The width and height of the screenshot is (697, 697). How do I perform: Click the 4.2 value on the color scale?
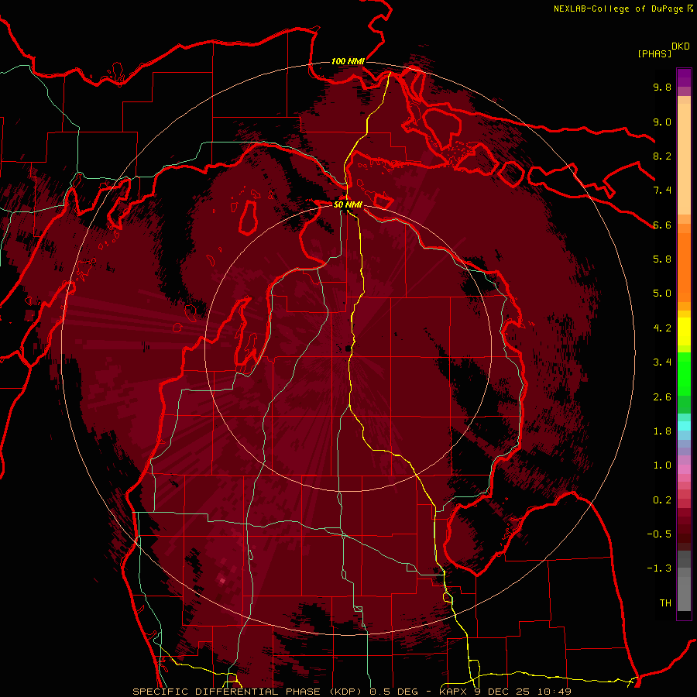click(x=662, y=328)
